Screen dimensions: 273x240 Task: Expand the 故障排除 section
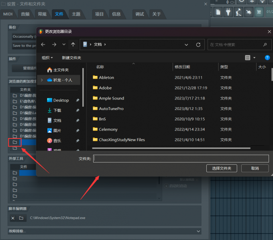pyautogui.click(x=105, y=231)
